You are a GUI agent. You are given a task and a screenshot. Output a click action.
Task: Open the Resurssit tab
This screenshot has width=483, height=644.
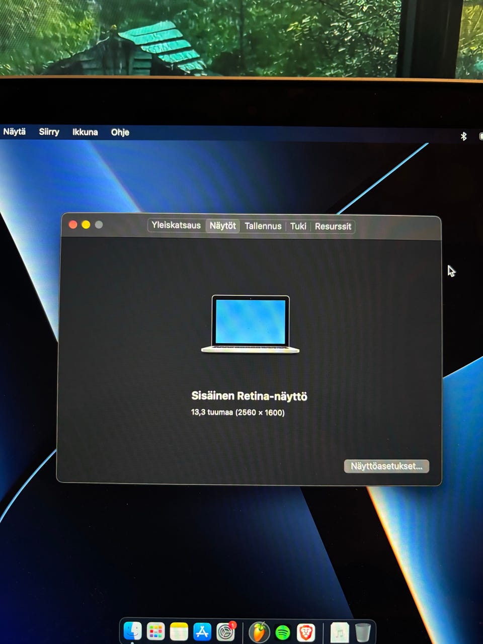[333, 227]
